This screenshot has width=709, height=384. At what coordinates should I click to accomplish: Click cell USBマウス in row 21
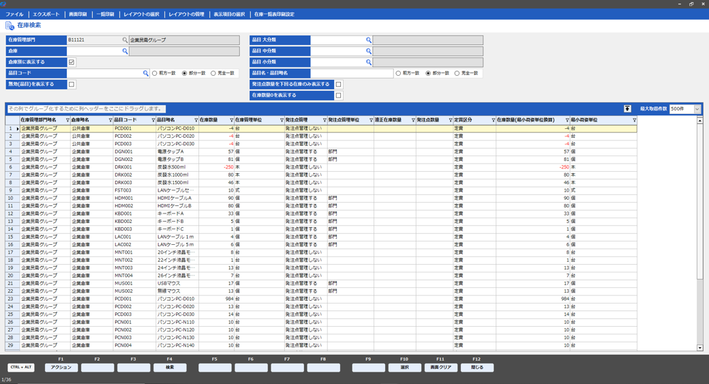point(177,284)
